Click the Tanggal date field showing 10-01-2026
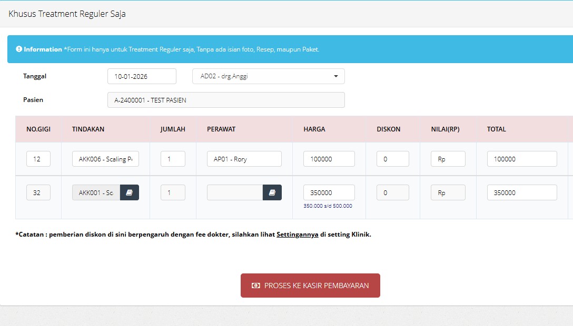 pos(141,76)
